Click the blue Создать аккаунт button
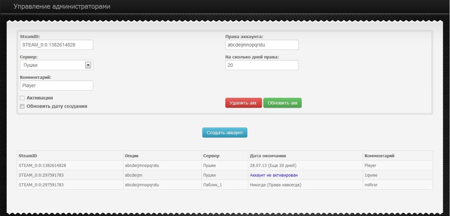The image size is (450, 216). pos(225,133)
